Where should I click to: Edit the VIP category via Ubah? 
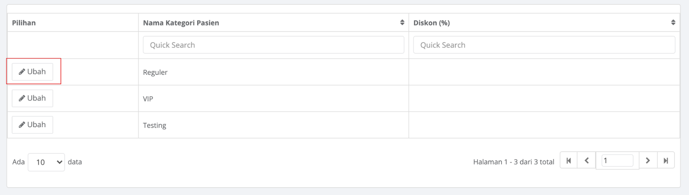32,98
